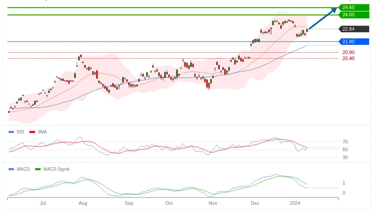Select the black 22.84 current price tag
The height and width of the screenshot is (210, 374).
coord(349,29)
